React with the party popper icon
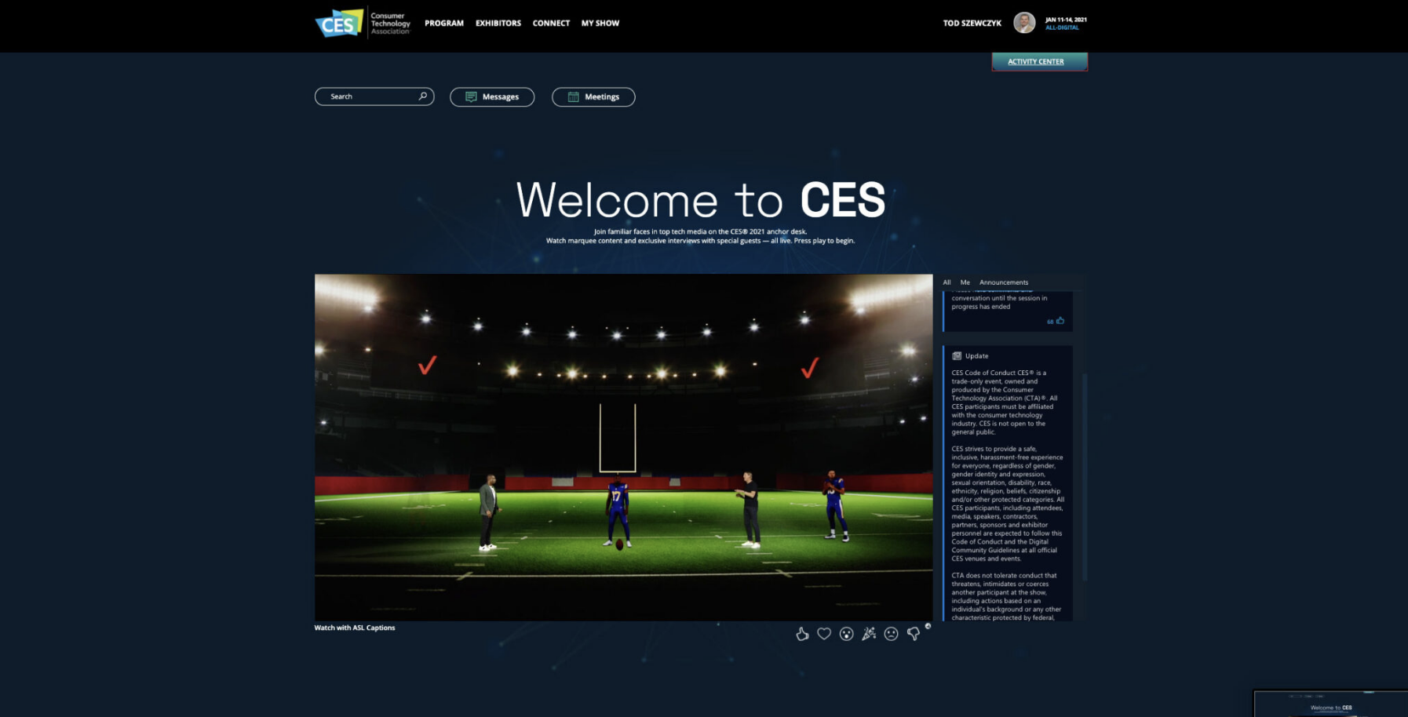This screenshot has width=1408, height=717. 869,634
